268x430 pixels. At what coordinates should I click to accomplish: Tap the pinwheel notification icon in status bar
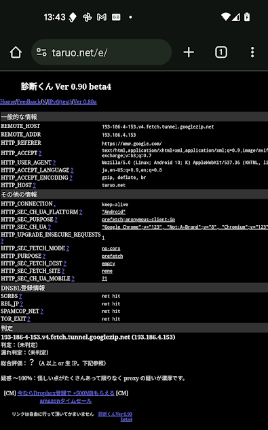point(88,17)
